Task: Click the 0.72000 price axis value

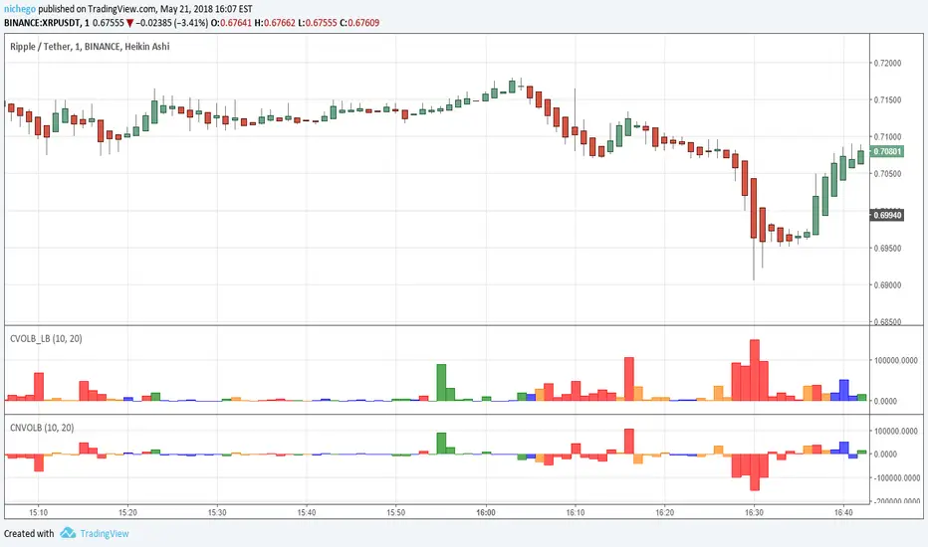Action: 887,63
